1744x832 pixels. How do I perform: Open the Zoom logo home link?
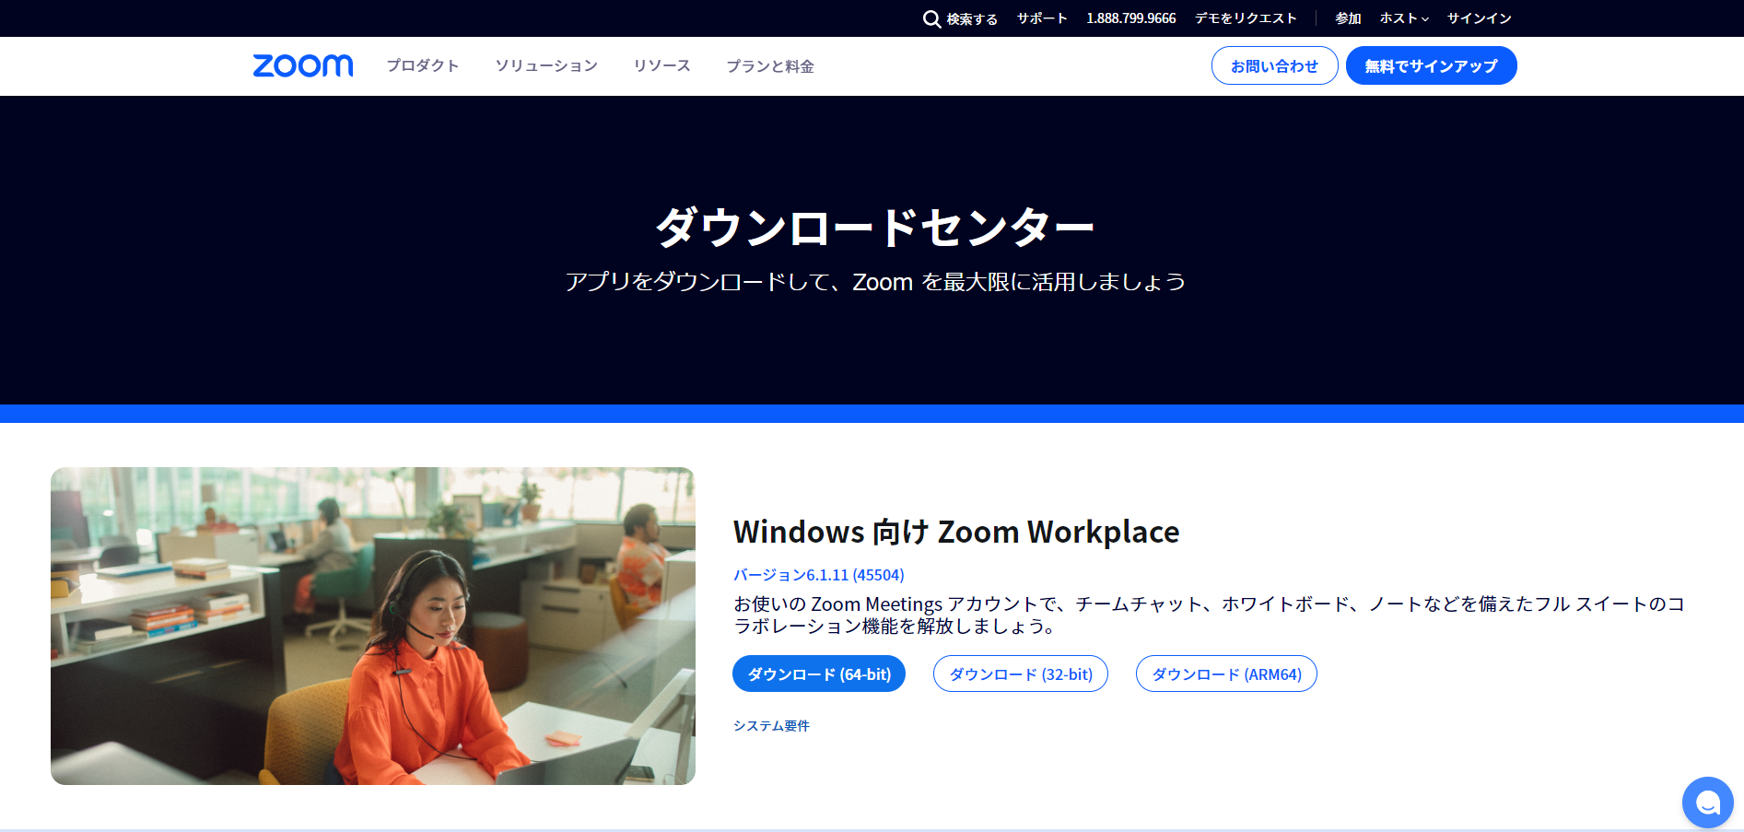pyautogui.click(x=303, y=65)
